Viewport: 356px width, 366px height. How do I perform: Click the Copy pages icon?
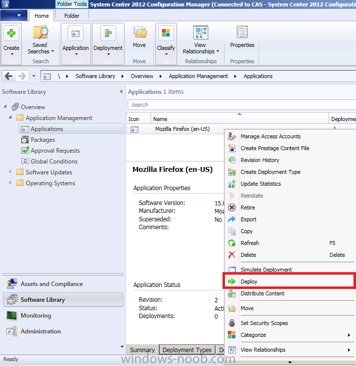tap(232, 231)
